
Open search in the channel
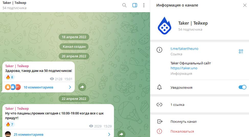pos(124,5)
